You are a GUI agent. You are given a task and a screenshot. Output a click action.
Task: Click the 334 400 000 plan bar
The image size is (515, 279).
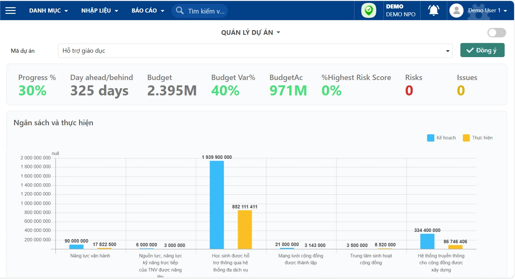(427, 242)
